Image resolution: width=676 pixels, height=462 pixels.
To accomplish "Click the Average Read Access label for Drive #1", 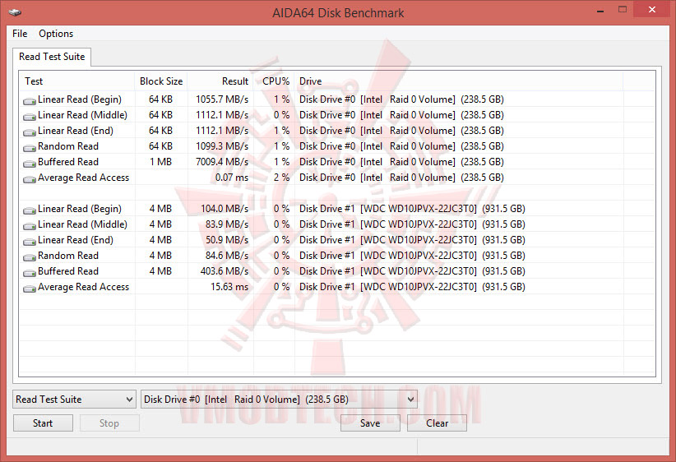I will [83, 287].
